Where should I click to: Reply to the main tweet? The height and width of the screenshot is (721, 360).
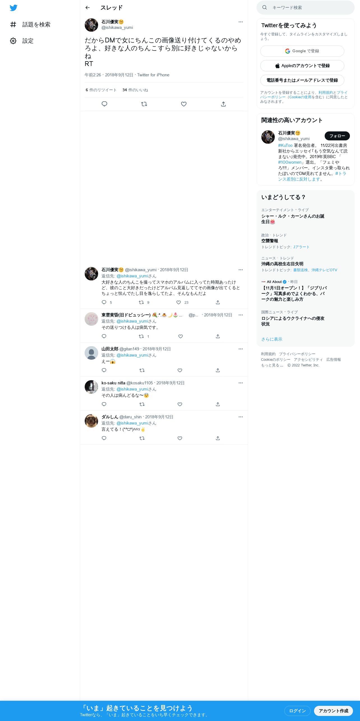tap(104, 104)
